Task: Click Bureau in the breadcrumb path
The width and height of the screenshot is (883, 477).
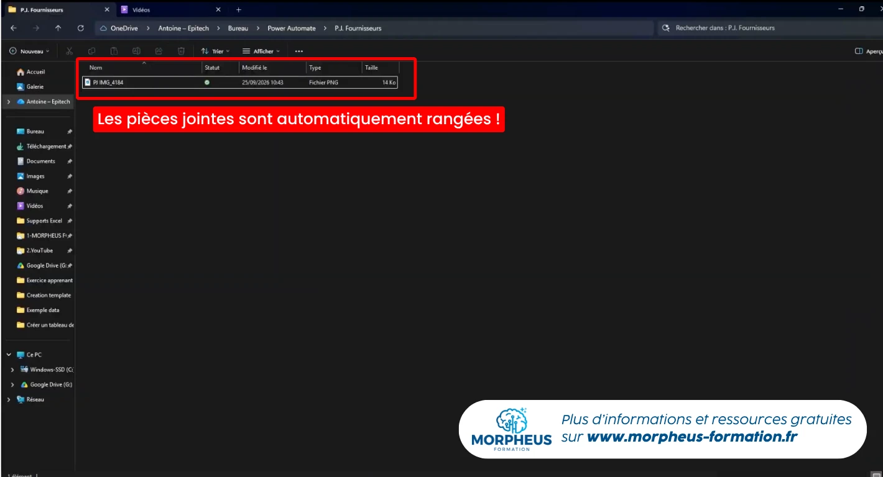Action: click(x=238, y=28)
